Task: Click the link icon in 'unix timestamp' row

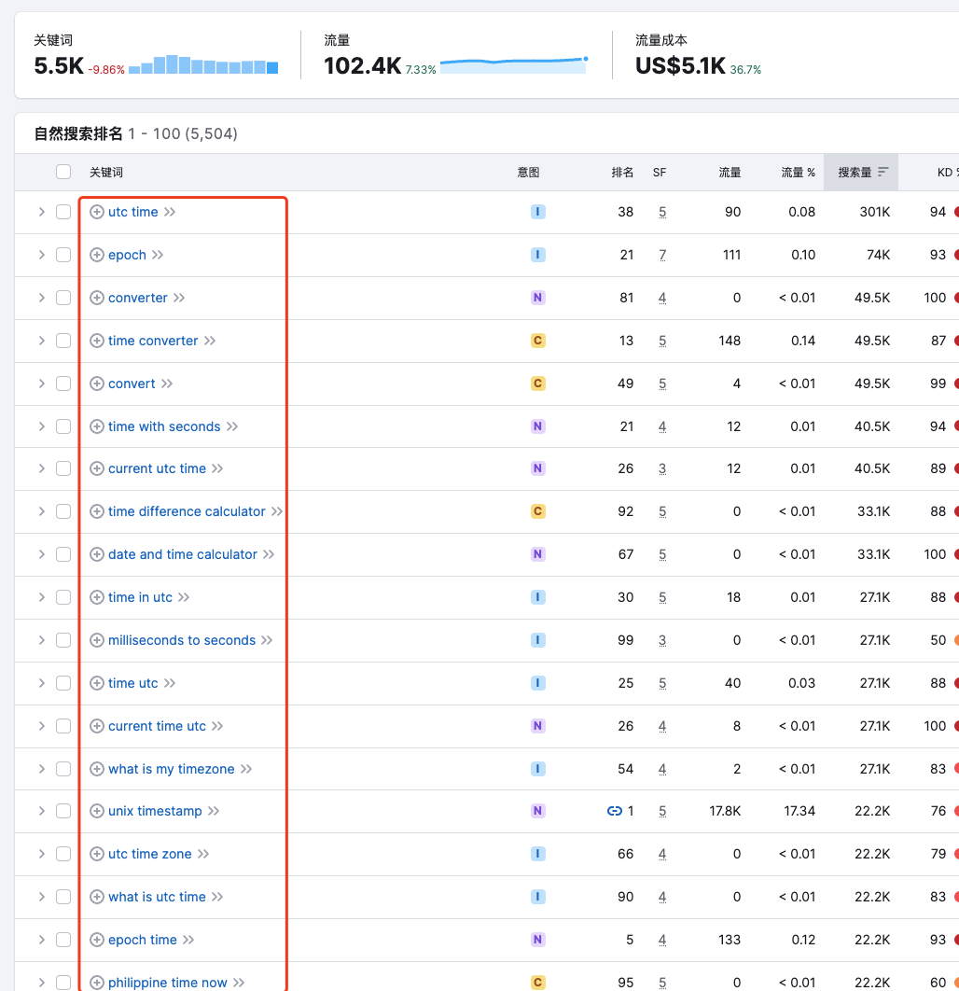Action: click(614, 811)
